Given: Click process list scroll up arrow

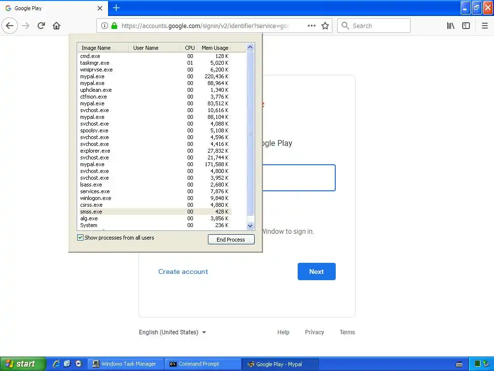Looking at the screenshot, I should point(250,47).
